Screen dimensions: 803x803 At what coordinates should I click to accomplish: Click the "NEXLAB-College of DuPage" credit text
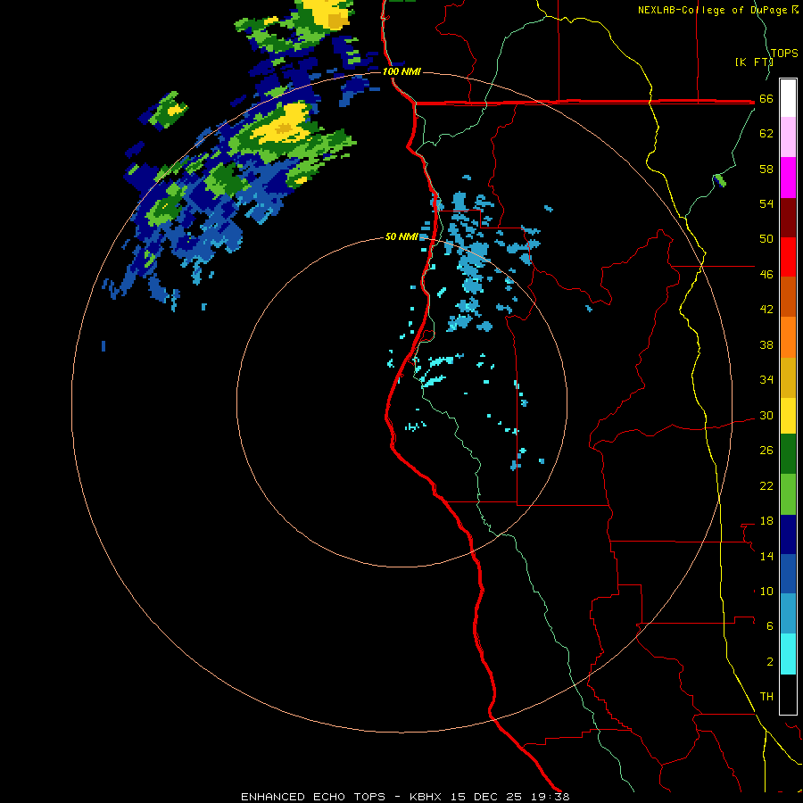pyautogui.click(x=712, y=10)
